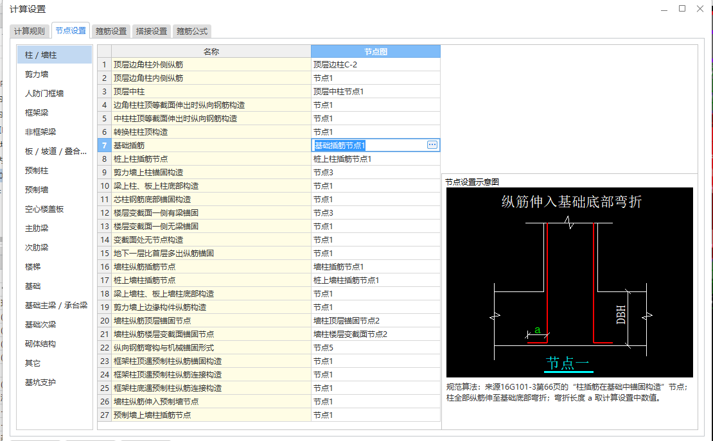The height and width of the screenshot is (441, 713).
Task: Click the 桩上墙柱插筋节点1 cell
Action: (376, 280)
